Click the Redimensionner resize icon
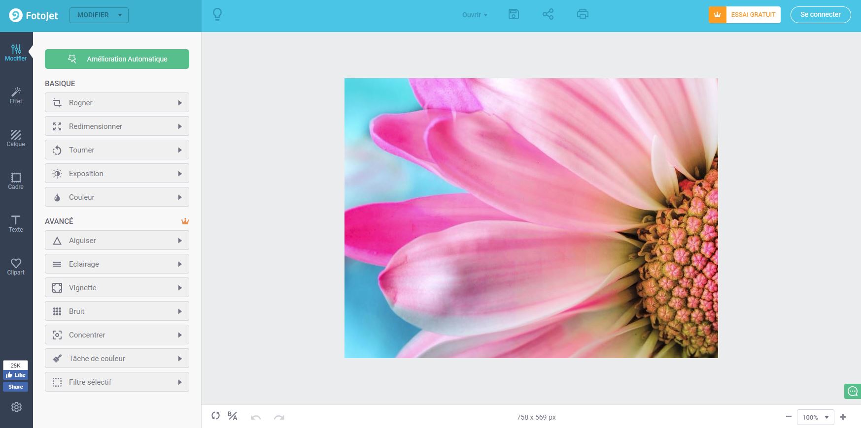861x428 pixels. tap(57, 126)
